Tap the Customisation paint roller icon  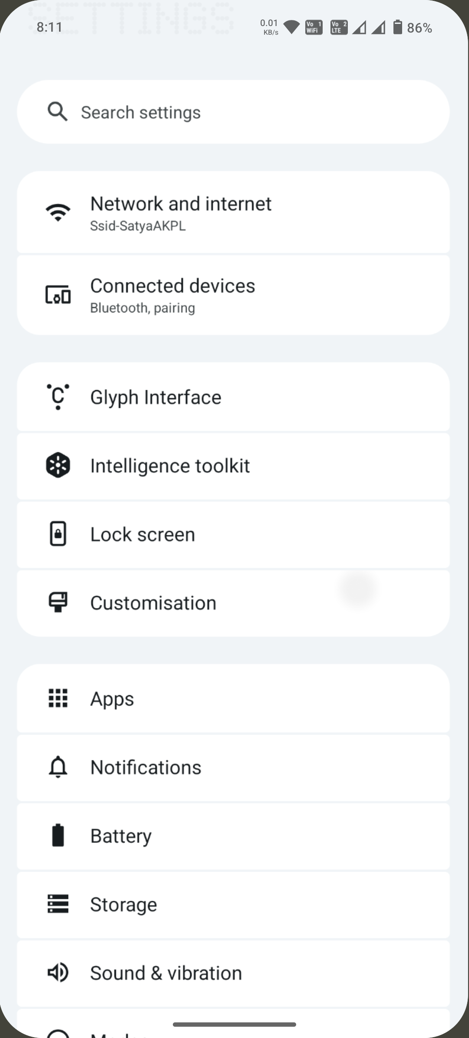click(58, 602)
